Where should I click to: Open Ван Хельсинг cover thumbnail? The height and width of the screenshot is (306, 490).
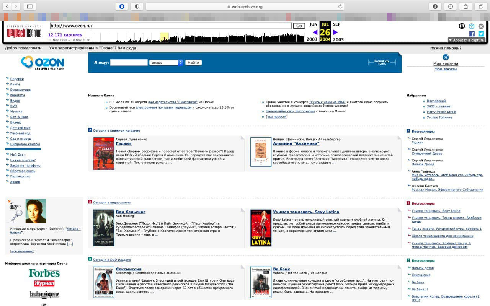point(104,228)
